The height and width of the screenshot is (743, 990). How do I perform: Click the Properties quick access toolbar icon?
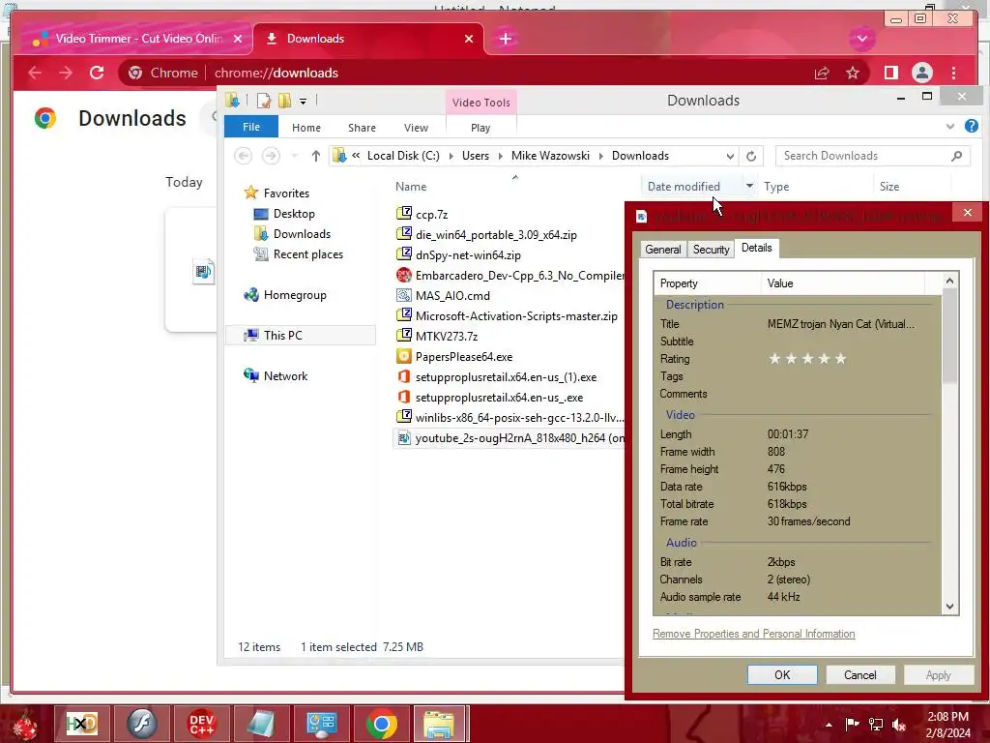[x=264, y=101]
